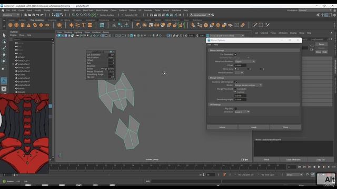337x189 pixels.
Task: Create a polygon cylinder from the shelf
Action: point(23,25)
